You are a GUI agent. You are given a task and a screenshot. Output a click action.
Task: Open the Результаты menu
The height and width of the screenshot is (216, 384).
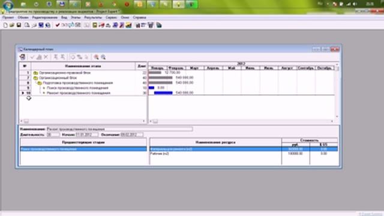click(93, 17)
